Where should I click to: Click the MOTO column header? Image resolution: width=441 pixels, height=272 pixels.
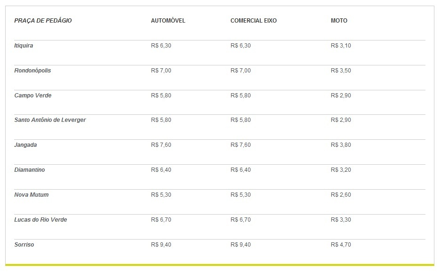pos(339,21)
